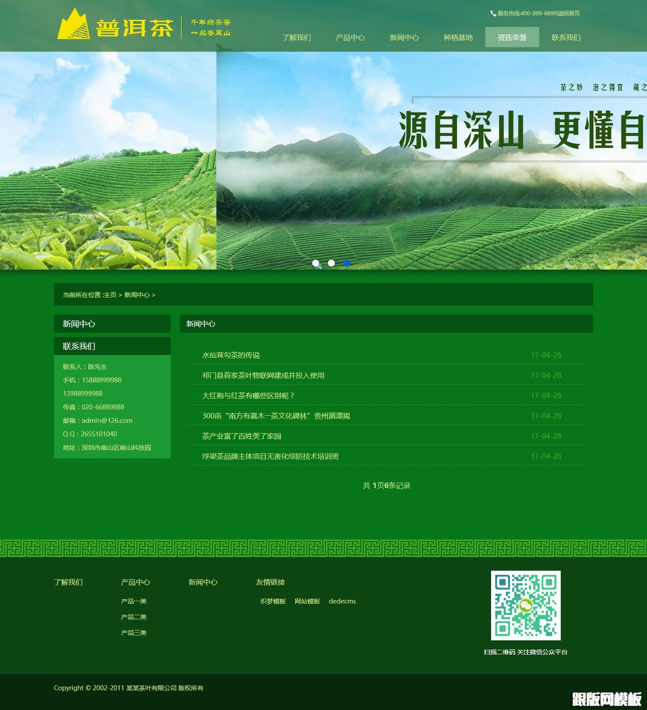Screen dimensions: 647x710
Task: Open the 了解我们 navigation menu item
Action: 297,37
